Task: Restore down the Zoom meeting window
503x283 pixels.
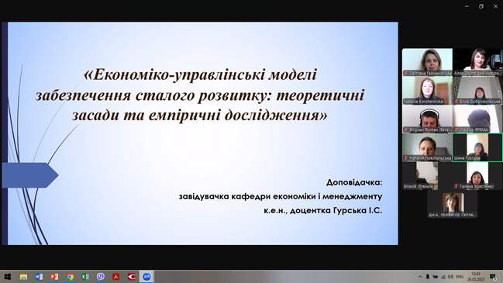Action: 481,6
